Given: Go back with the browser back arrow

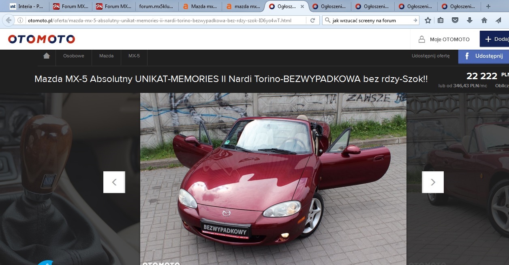Looking at the screenshot, I should 8,20.
